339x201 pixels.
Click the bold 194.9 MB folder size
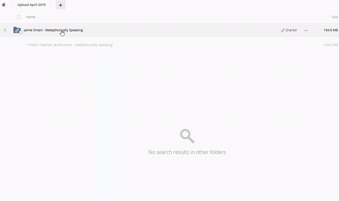point(330,30)
